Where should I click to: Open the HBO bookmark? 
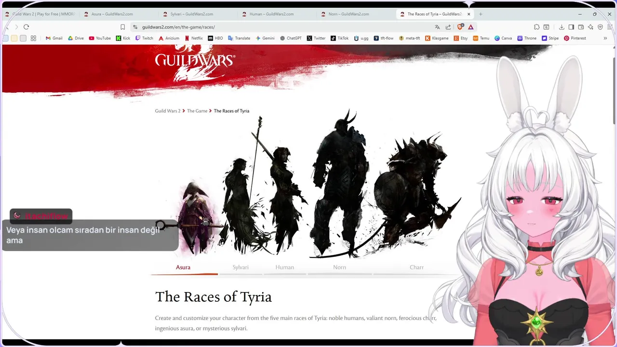tap(215, 38)
